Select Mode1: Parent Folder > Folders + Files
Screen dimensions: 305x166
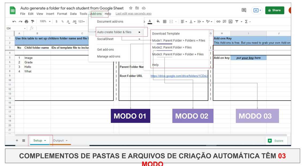coord(178,40)
